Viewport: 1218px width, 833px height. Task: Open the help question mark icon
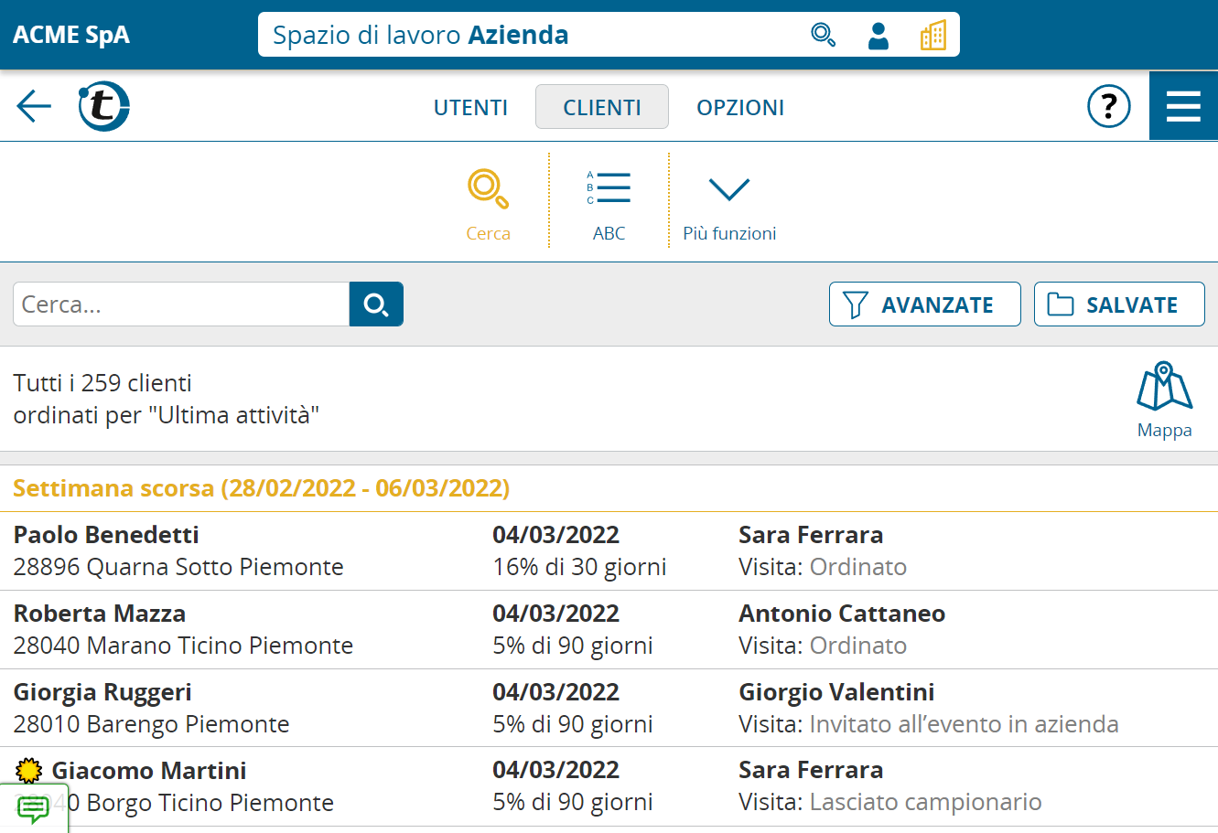[1108, 106]
